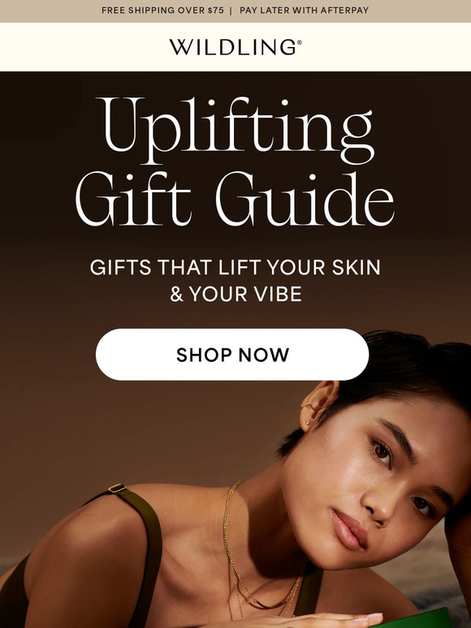Click the & YOUR VIBE text line
Viewport: 471px width, 628px height.
pos(235,295)
